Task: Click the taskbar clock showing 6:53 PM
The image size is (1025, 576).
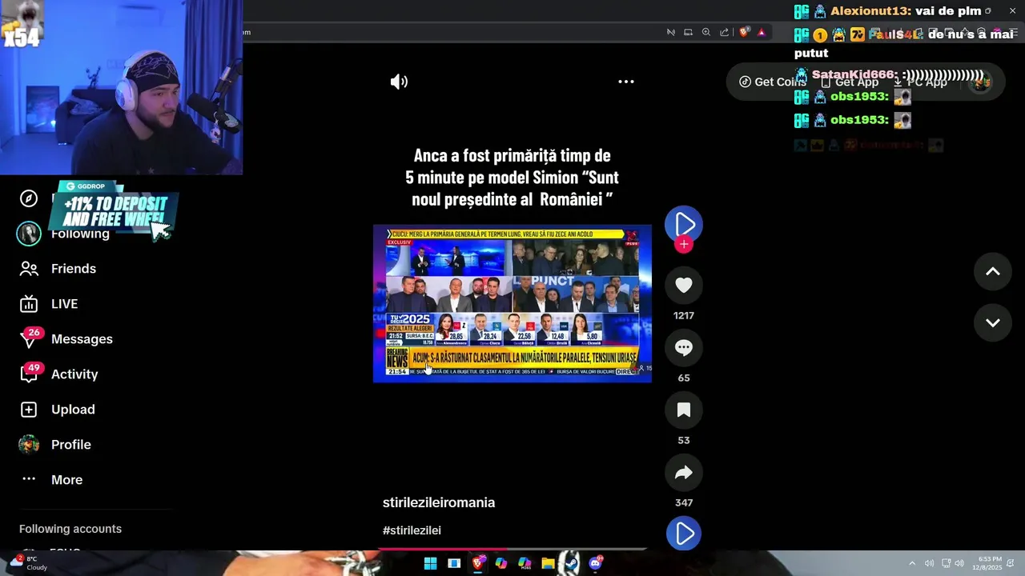Action: (987, 563)
